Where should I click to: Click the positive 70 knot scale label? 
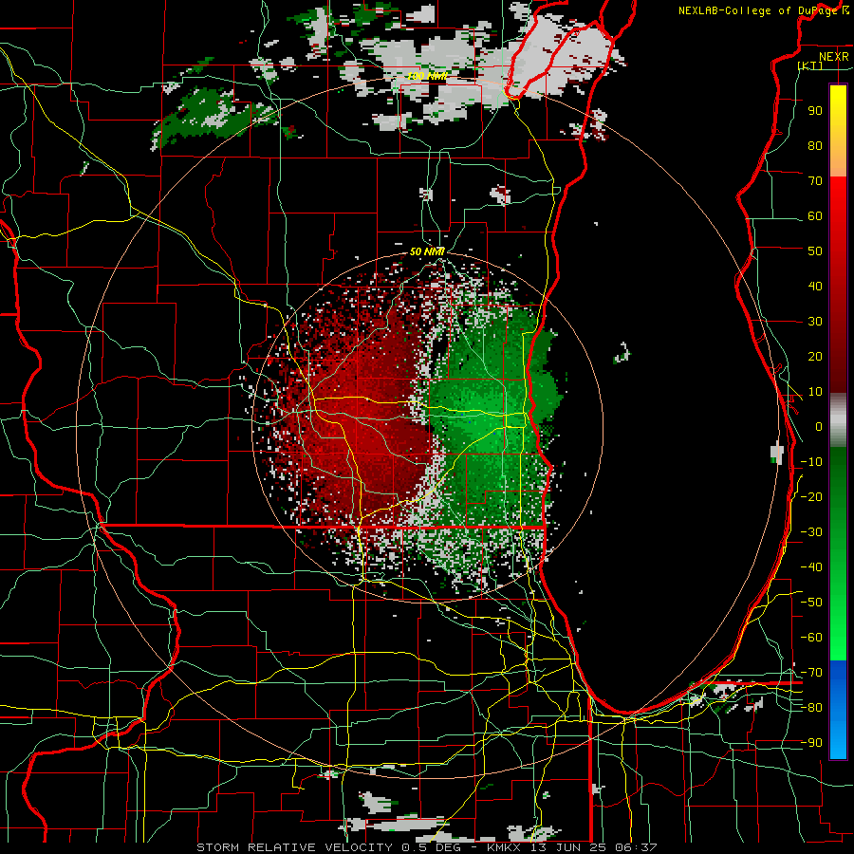point(815,181)
